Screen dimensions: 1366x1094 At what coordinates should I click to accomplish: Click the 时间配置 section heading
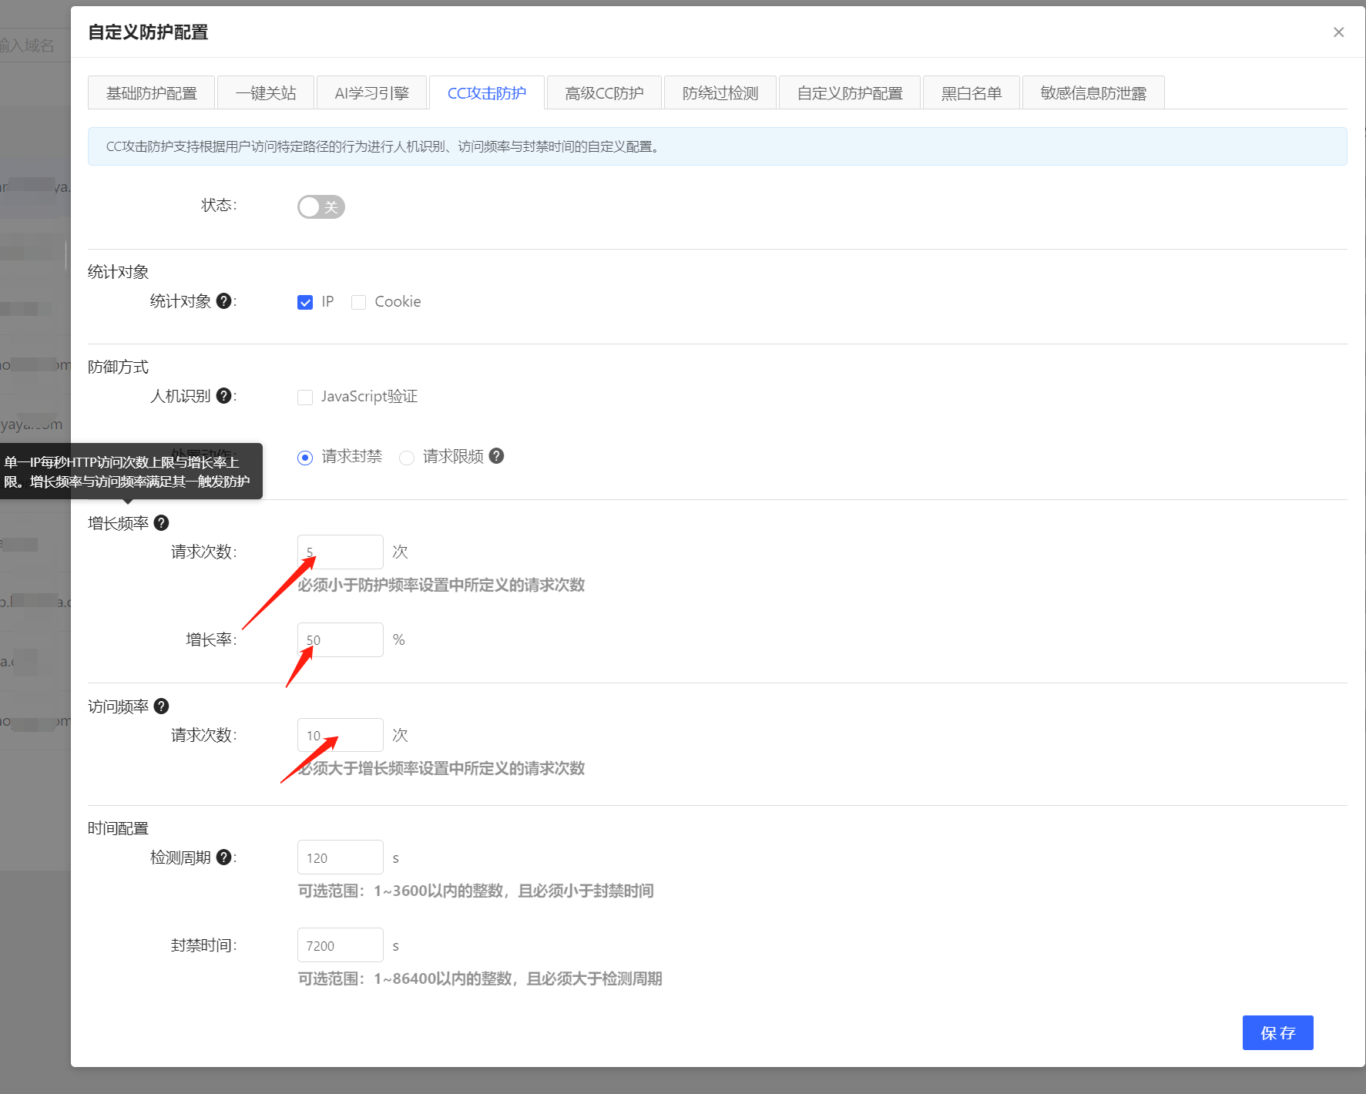[118, 828]
